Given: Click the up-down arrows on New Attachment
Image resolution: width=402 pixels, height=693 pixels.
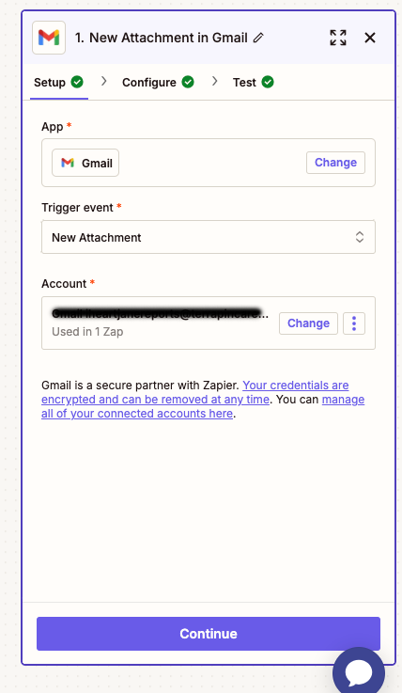Looking at the screenshot, I should tap(360, 237).
